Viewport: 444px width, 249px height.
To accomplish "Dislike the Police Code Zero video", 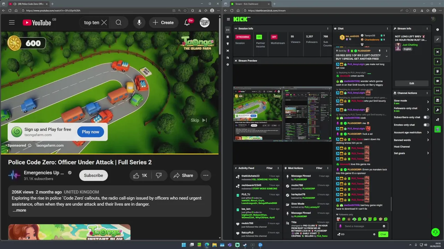I will (x=159, y=175).
